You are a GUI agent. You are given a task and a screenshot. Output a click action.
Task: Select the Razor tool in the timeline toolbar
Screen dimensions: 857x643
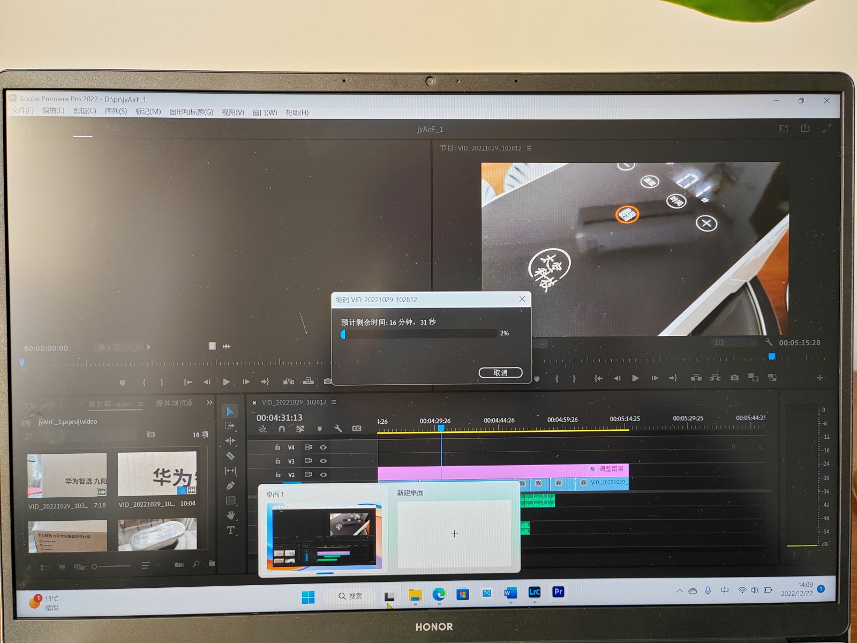click(x=230, y=456)
